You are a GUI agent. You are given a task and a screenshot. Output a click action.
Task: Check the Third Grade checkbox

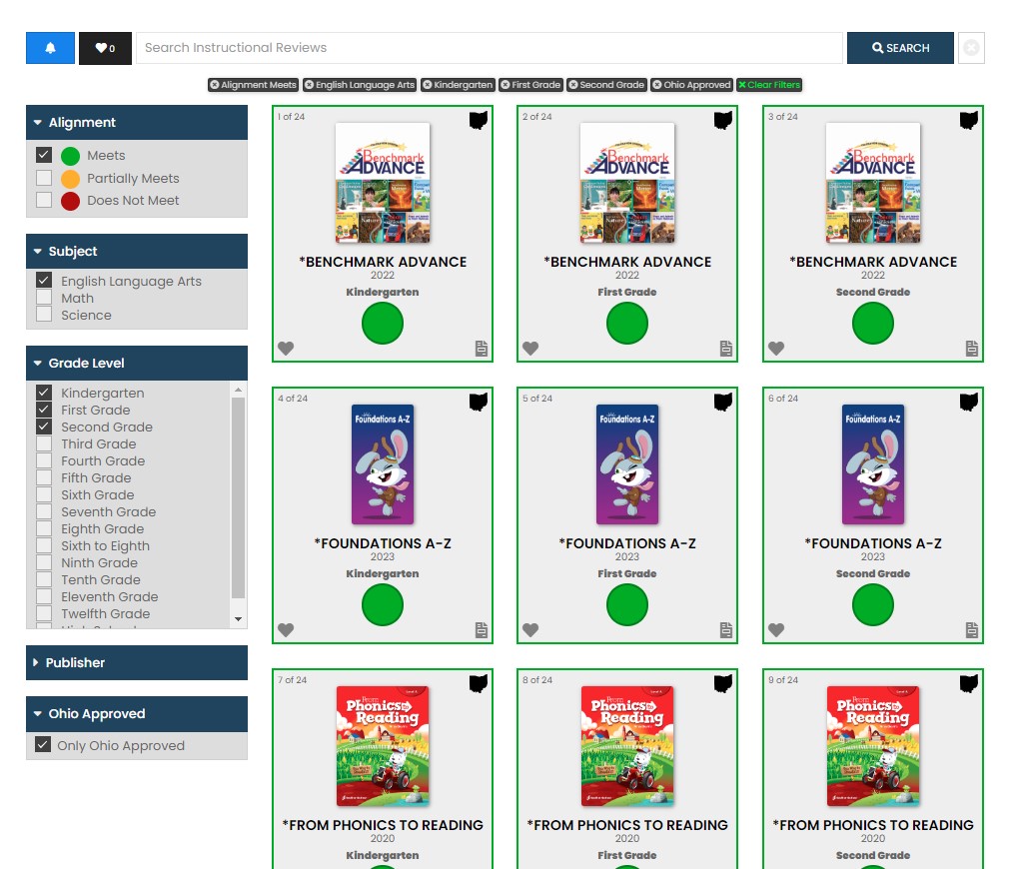(x=44, y=443)
